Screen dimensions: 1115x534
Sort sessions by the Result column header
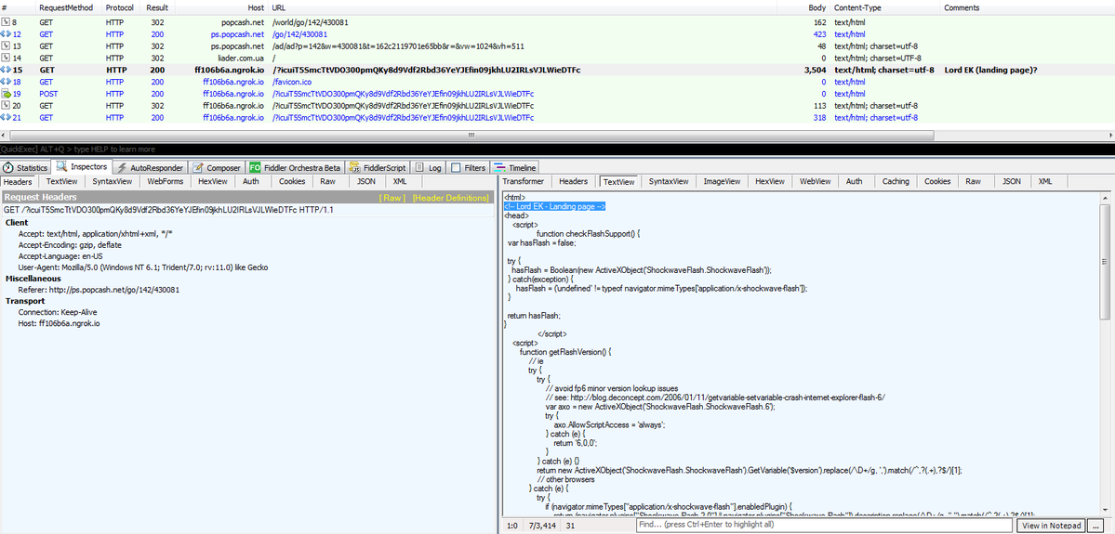[x=157, y=7]
